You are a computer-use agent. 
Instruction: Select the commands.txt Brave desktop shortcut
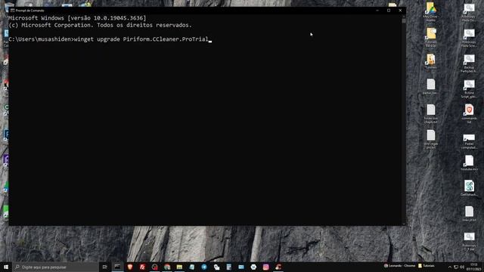[x=469, y=114]
